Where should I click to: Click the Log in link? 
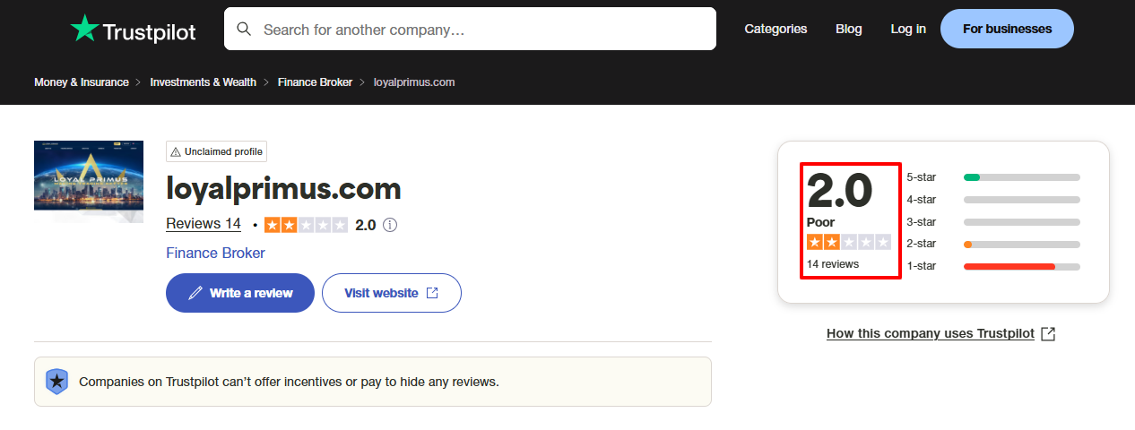tap(908, 29)
